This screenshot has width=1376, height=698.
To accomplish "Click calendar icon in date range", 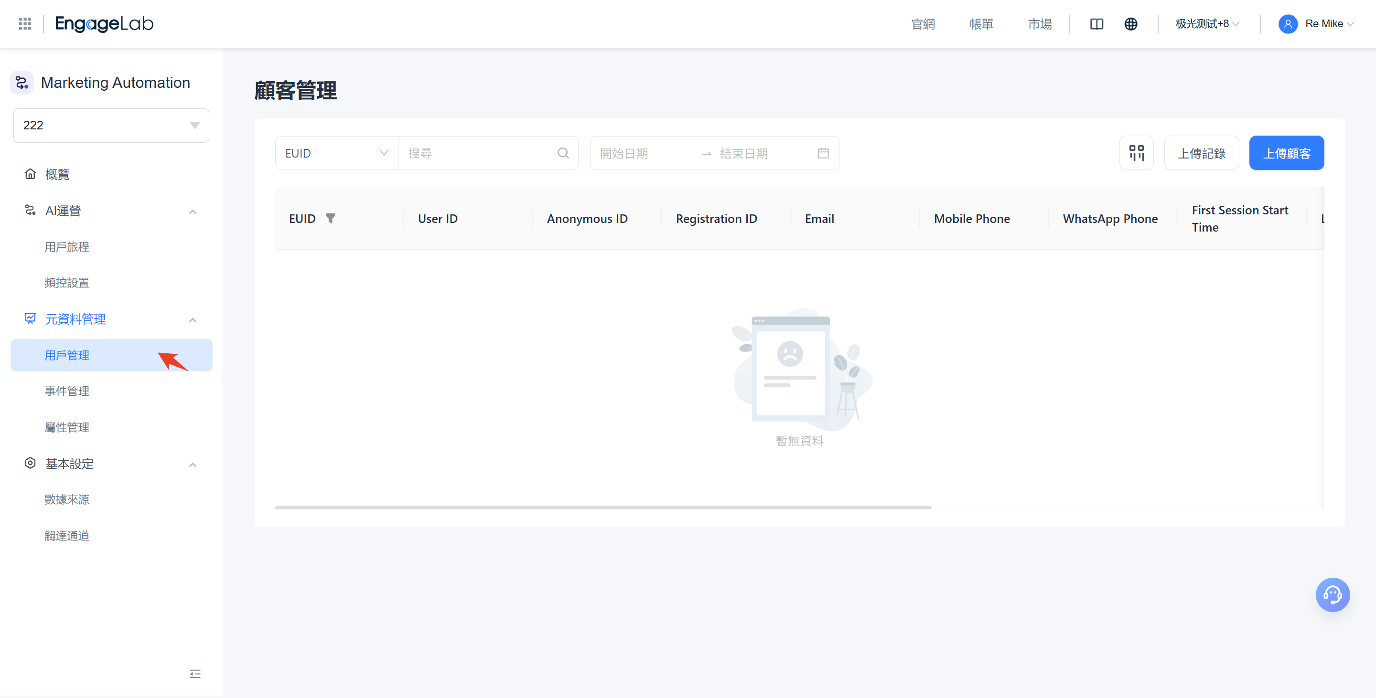I will click(823, 153).
